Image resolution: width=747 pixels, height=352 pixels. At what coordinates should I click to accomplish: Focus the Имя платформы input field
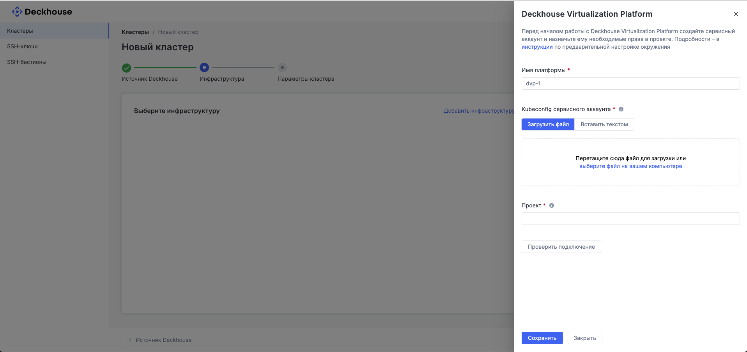pos(631,83)
